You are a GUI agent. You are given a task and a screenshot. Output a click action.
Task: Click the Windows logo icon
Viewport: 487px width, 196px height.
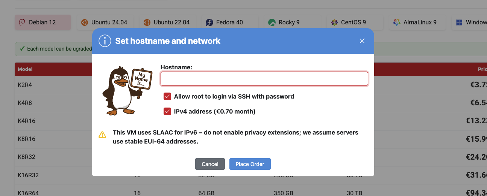[459, 22]
